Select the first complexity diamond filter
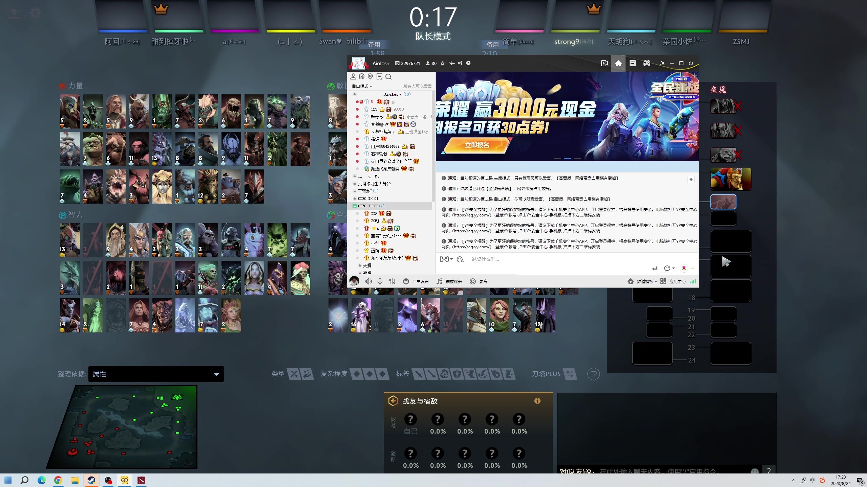The height and width of the screenshot is (487, 867). tap(357, 374)
